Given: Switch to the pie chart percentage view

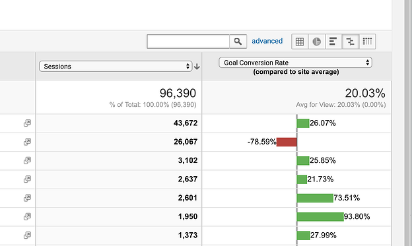Looking at the screenshot, I should (x=317, y=42).
